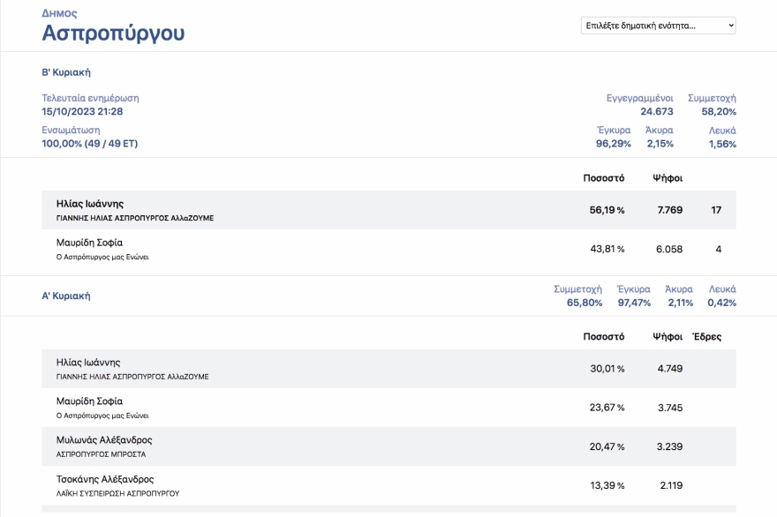
Task: Select the Β' Κυριακή section header
Action: coord(66,72)
